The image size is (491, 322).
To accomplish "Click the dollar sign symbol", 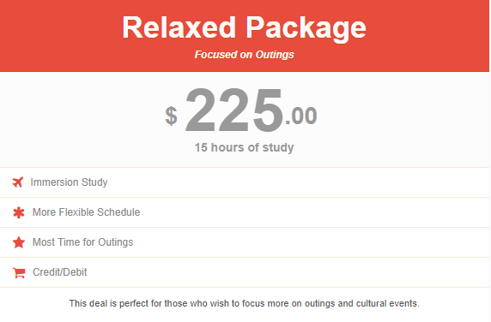I will (x=172, y=116).
